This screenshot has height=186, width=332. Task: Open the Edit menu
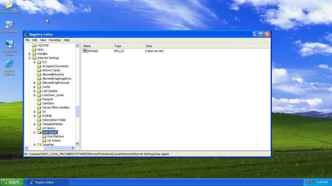point(35,40)
